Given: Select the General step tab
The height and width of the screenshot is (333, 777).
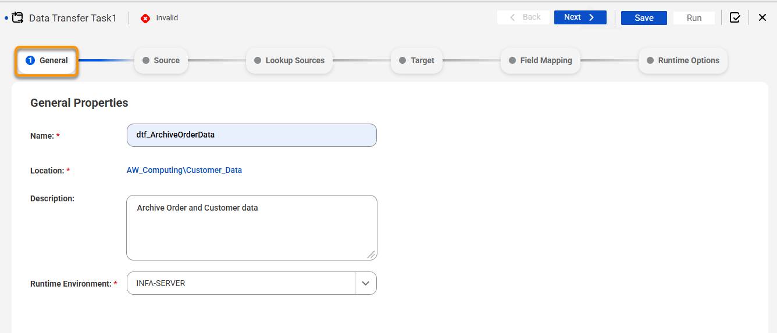Looking at the screenshot, I should coord(47,60).
